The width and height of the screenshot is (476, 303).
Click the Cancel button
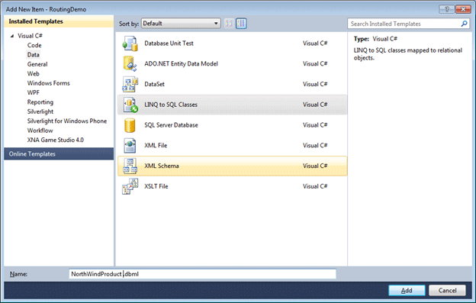tap(447, 291)
